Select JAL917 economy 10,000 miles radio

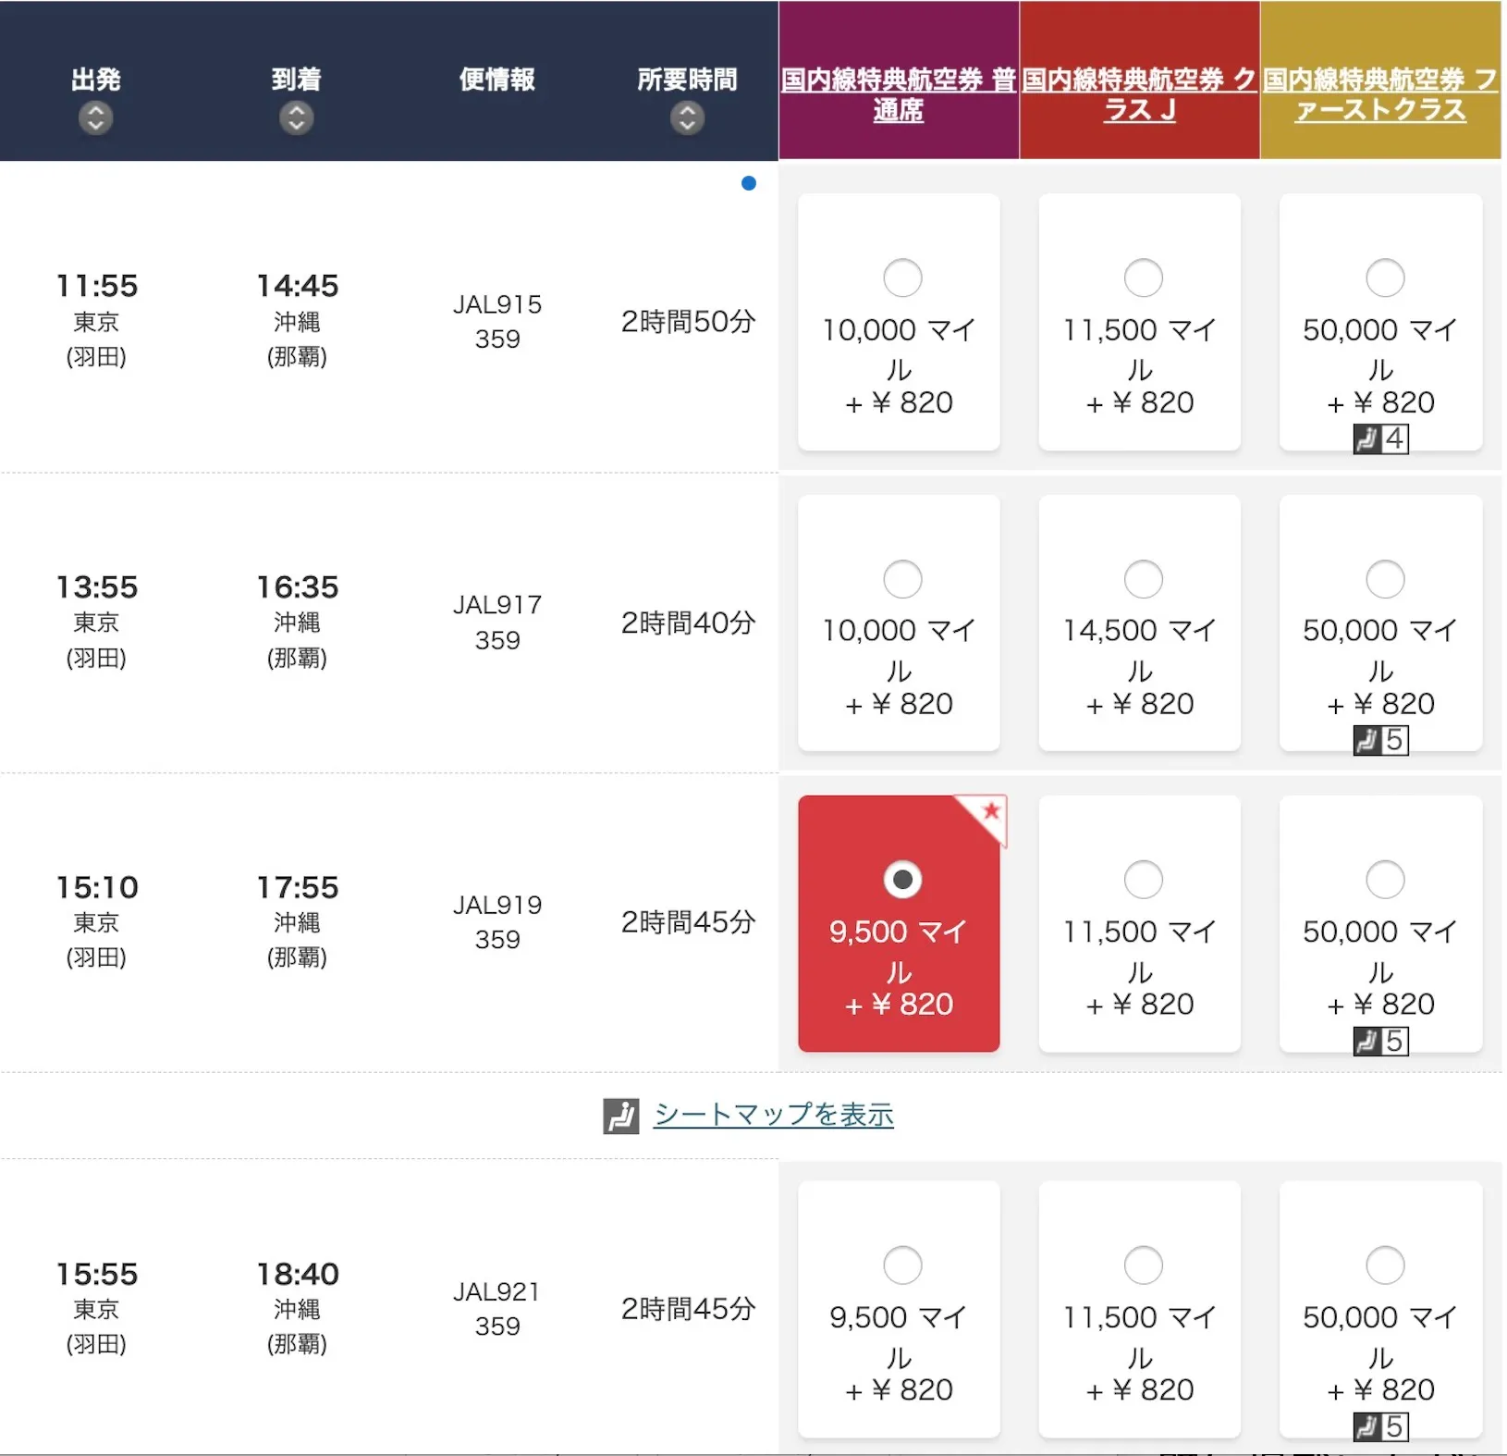(902, 579)
